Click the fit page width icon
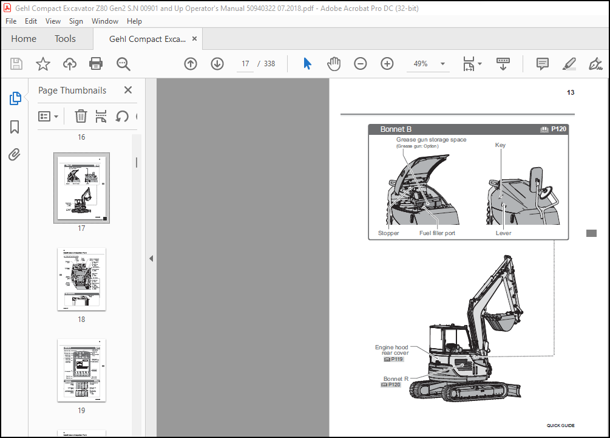Screen dimensions: 610x438 click(x=469, y=64)
